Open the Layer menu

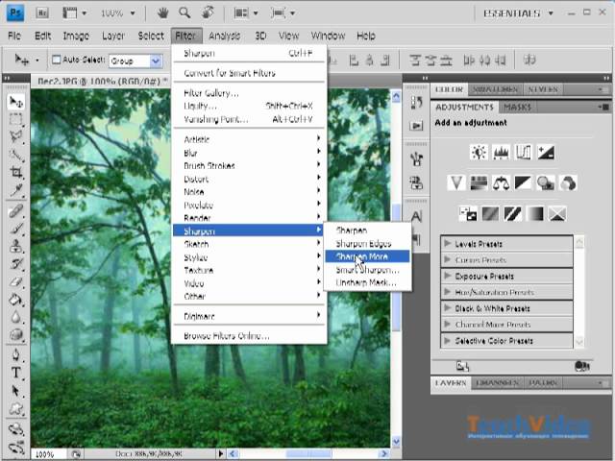(113, 36)
